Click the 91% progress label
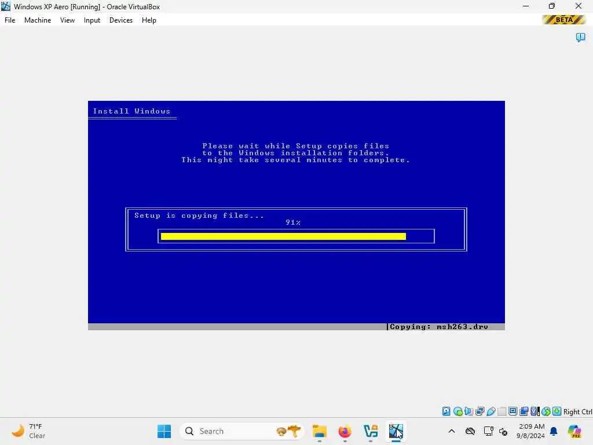Screen dimensions: 593x445 click(293, 222)
